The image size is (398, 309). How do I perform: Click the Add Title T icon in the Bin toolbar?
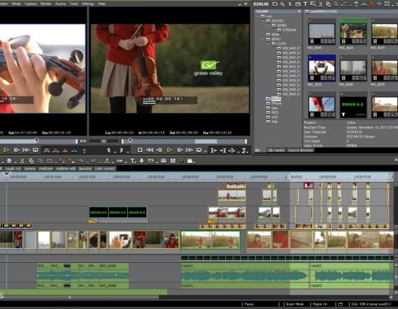tap(306, 4)
